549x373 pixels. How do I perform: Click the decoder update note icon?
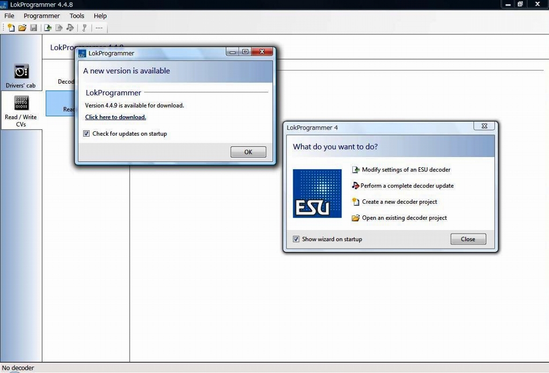[355, 185]
